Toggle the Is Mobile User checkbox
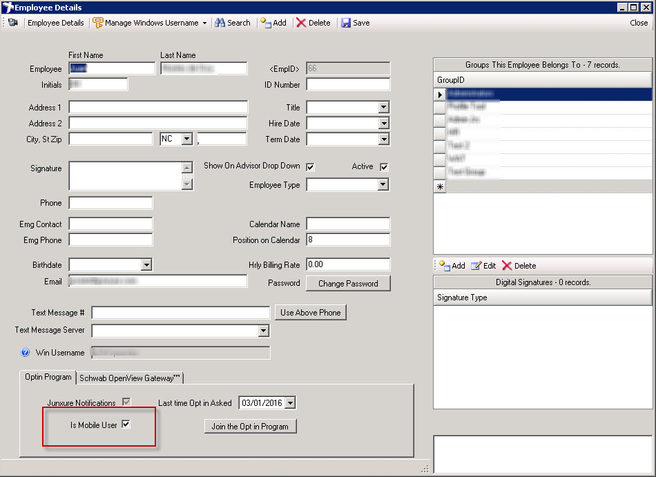The image size is (656, 477). coord(126,425)
